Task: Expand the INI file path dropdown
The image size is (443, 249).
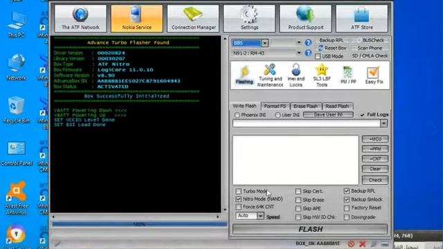Action: click(x=383, y=123)
